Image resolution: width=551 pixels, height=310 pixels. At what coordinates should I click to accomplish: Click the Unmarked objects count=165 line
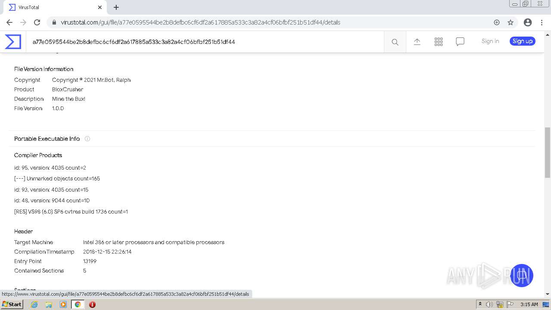pos(57,179)
